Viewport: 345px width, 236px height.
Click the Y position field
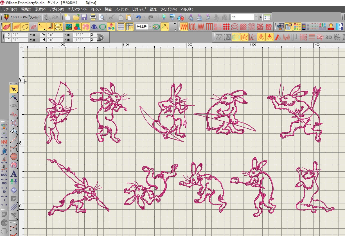click(20, 40)
